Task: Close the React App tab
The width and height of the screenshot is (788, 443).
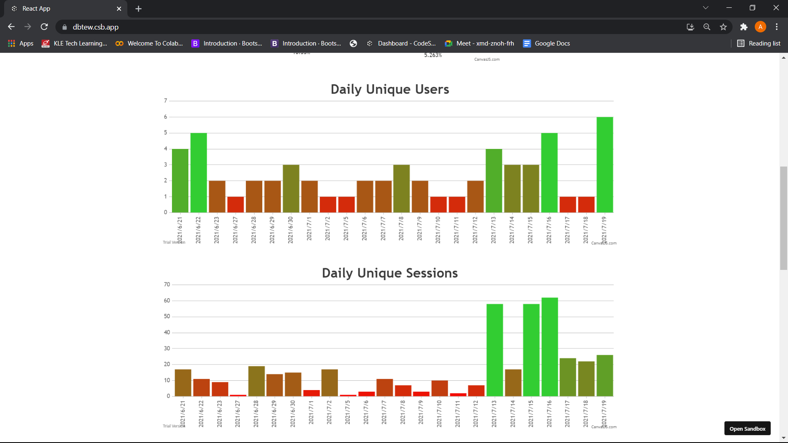Action: point(119,9)
